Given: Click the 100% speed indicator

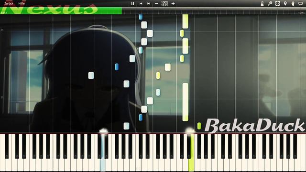Looking at the screenshot, I should coord(164,2).
